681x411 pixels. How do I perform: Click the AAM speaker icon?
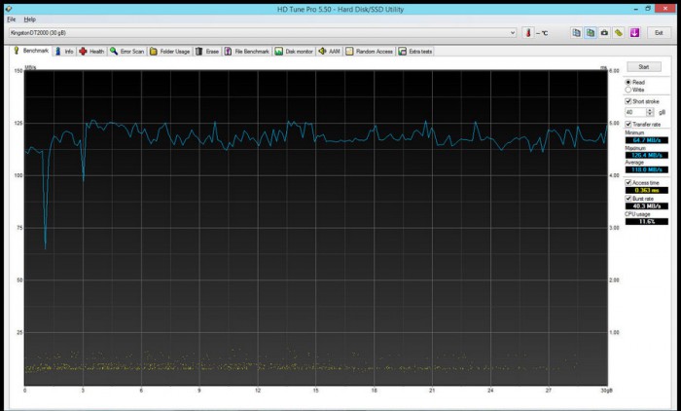(322, 52)
